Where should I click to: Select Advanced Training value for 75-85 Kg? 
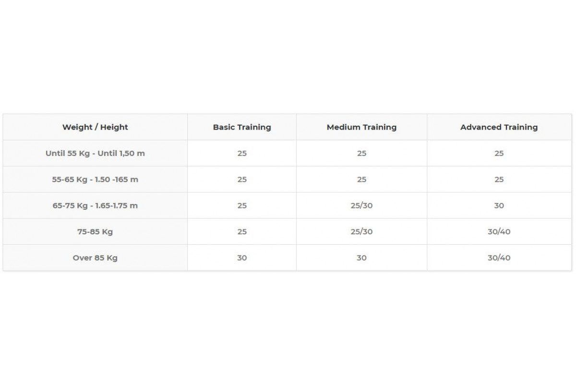[499, 231]
